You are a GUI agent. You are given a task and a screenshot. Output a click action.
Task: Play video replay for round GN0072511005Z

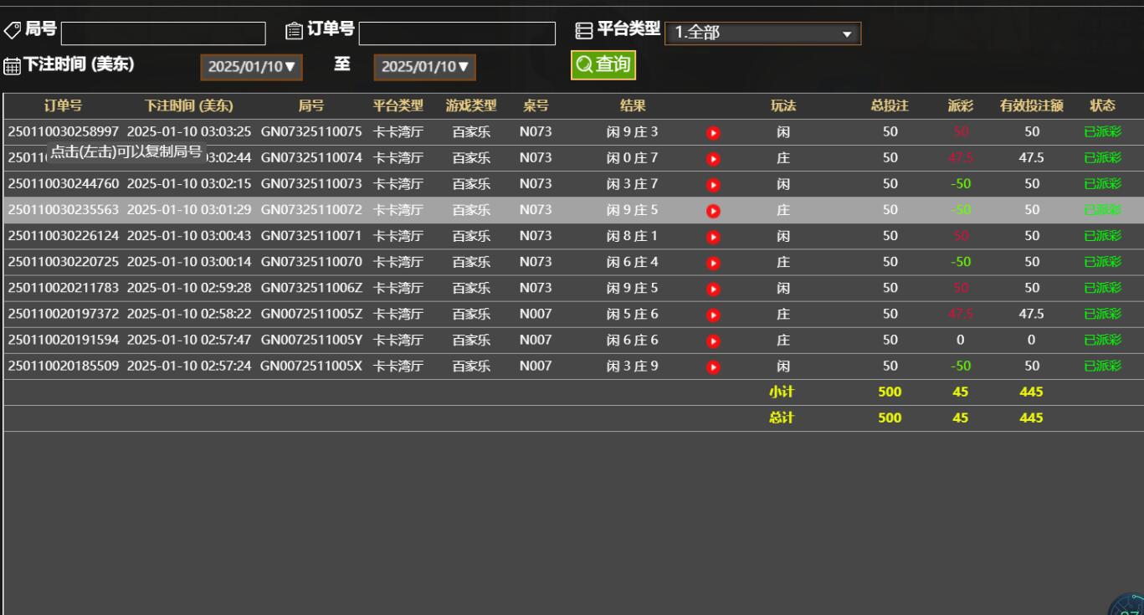[x=713, y=315]
